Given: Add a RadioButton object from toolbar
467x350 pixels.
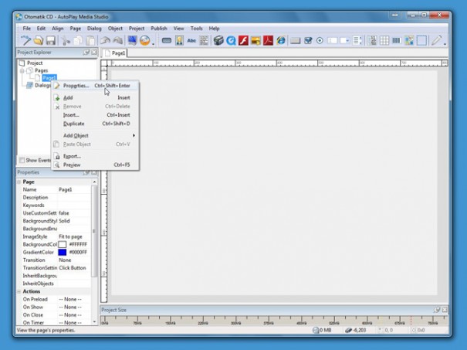Looking at the screenshot, I should tap(320, 40).
